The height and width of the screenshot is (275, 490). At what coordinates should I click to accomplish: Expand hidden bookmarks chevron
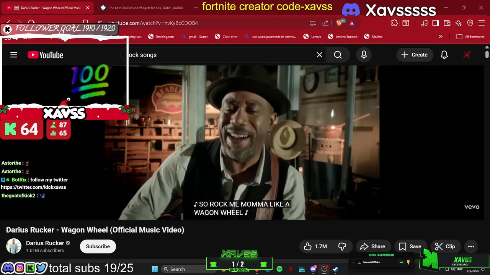(441, 37)
